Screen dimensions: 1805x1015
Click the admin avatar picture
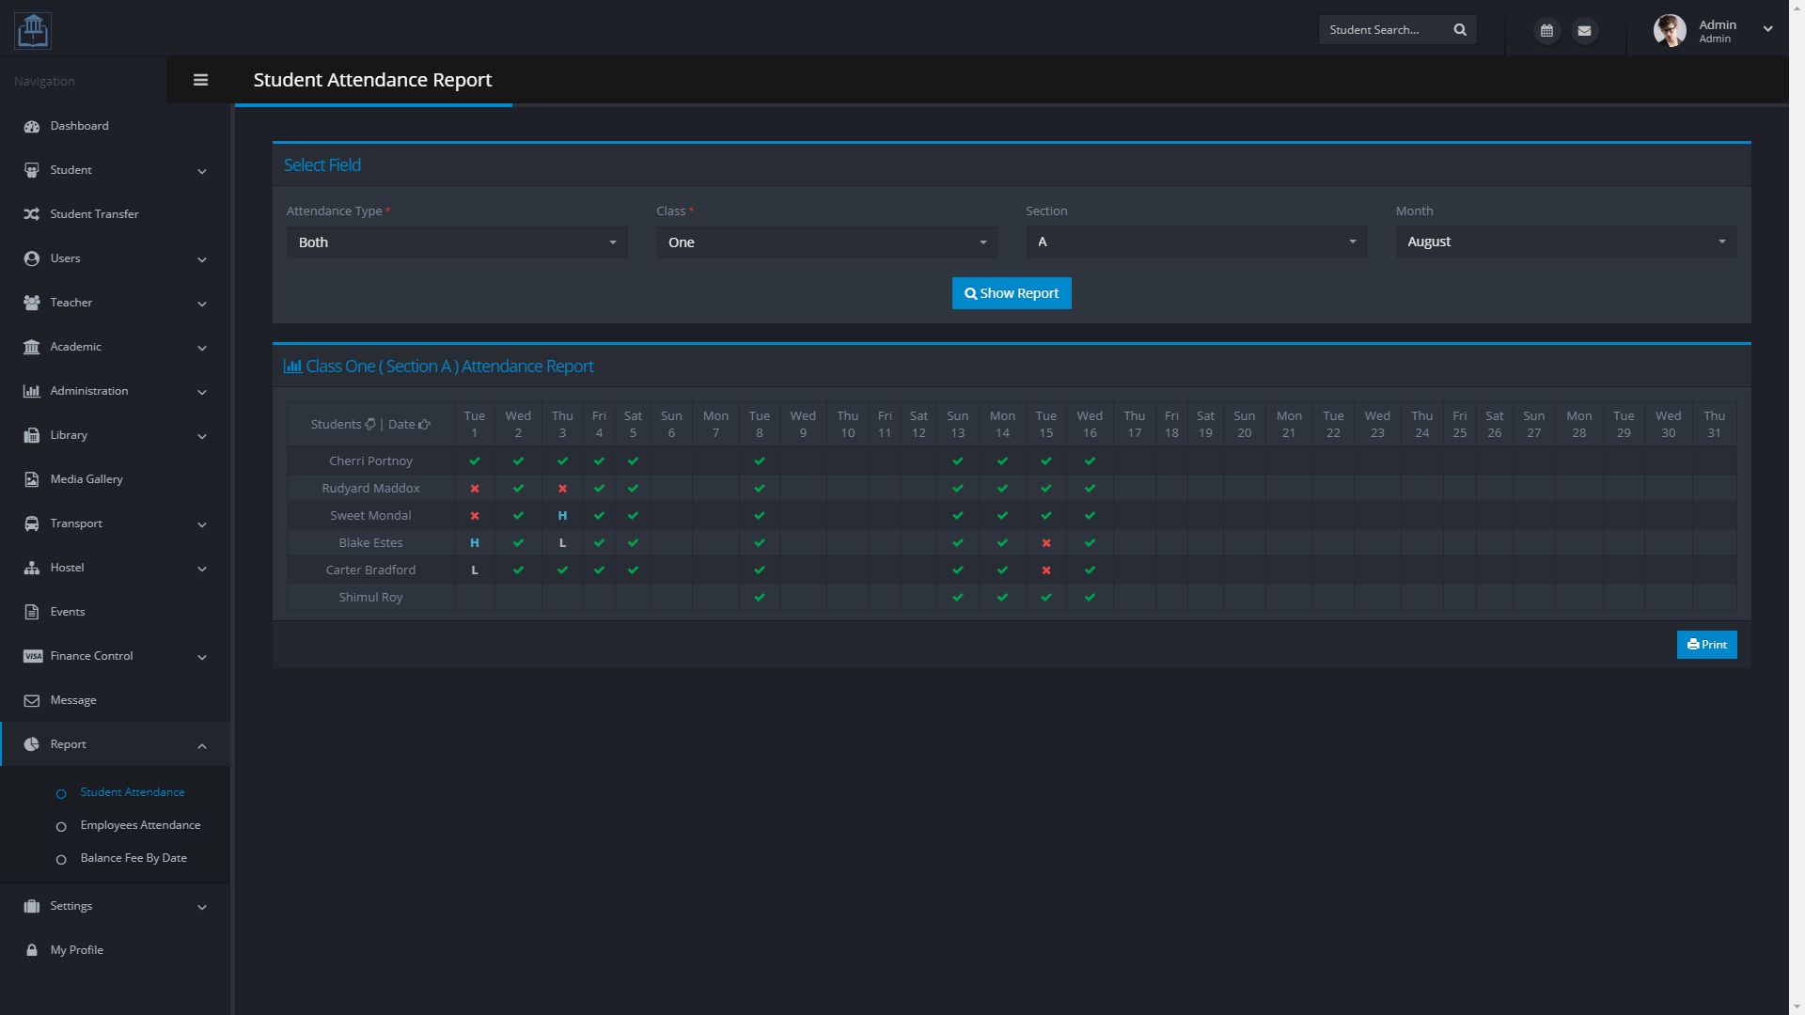(1670, 31)
